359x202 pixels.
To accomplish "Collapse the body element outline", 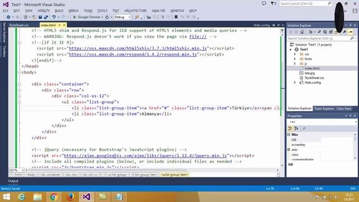I will (x=20, y=72).
